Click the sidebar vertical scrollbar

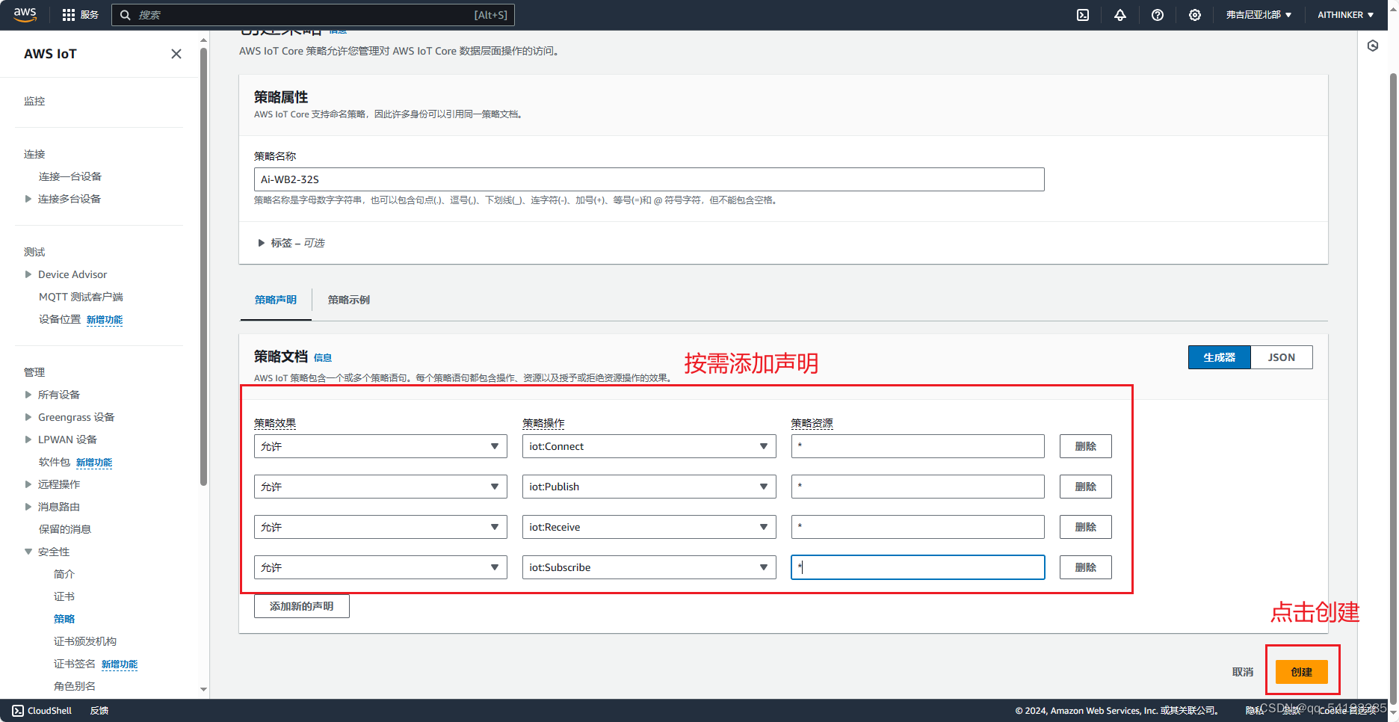coord(203,265)
